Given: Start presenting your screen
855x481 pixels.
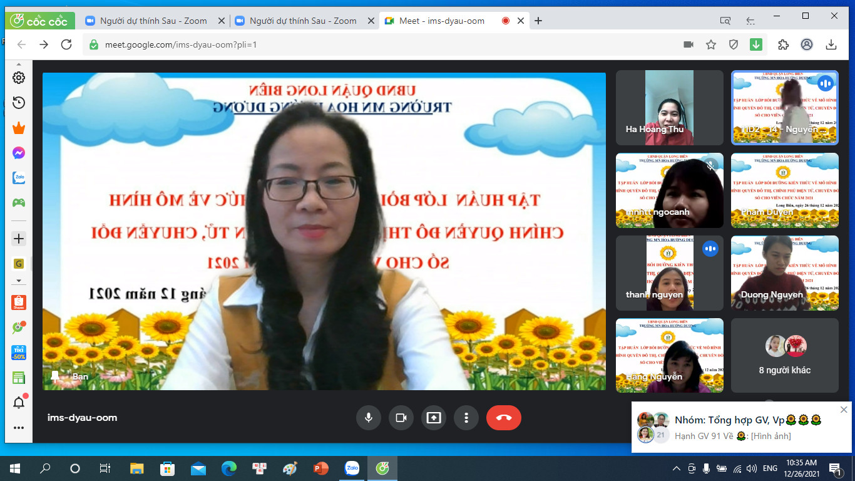Looking at the screenshot, I should [434, 418].
